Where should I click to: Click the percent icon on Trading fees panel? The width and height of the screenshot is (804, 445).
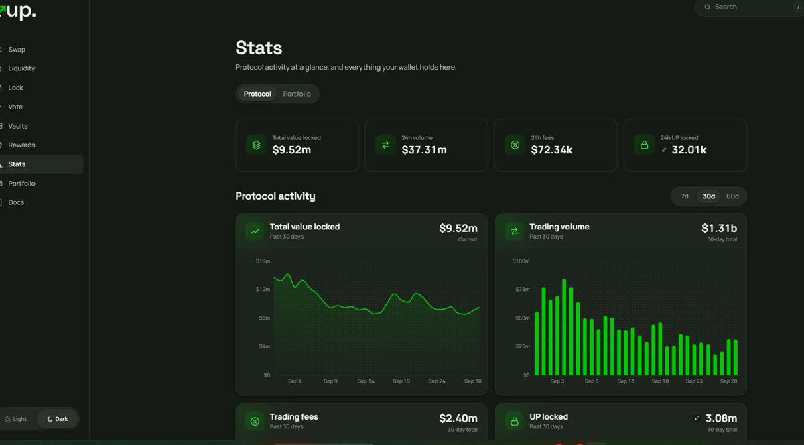(x=255, y=421)
